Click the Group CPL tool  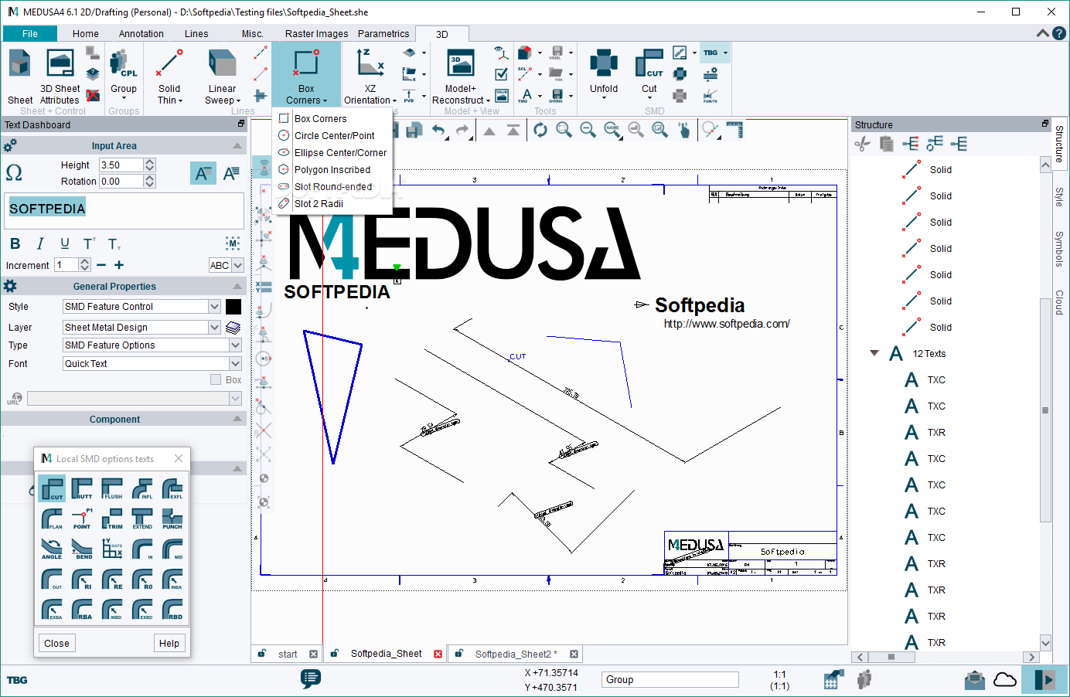pos(123,73)
